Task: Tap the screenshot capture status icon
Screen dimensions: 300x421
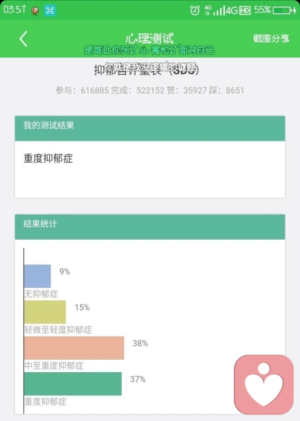Action: 50,11
